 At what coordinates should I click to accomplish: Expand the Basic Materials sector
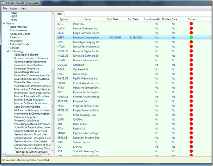coord(8,27)
